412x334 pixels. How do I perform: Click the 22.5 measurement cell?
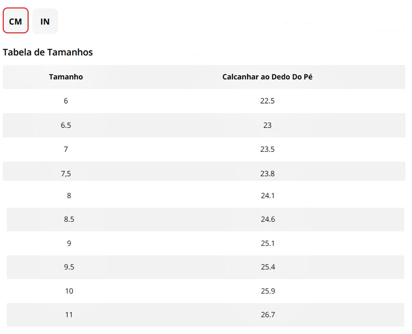(x=267, y=101)
